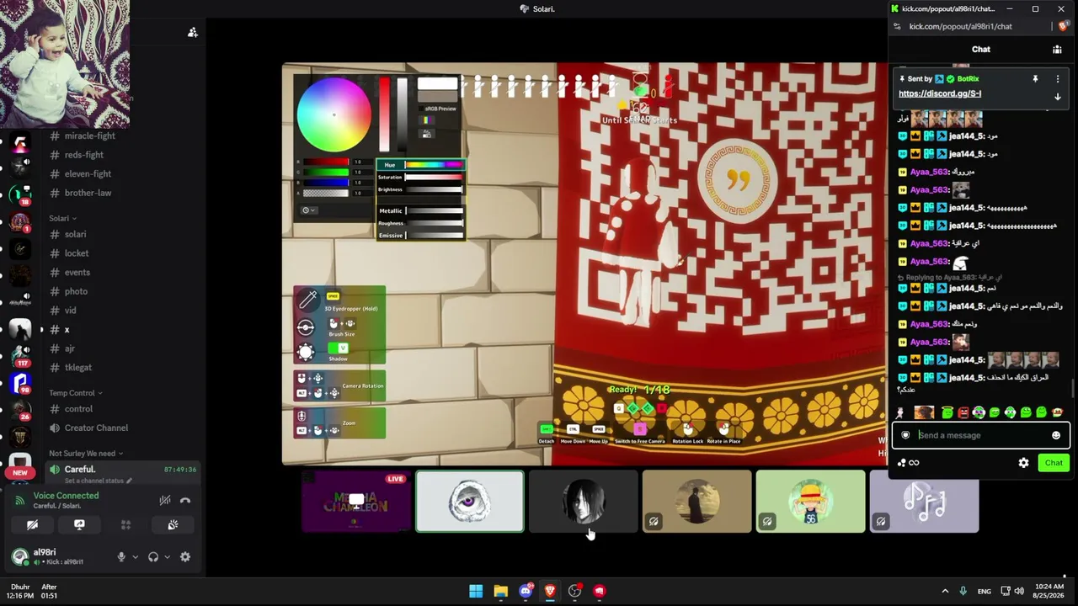Open headphone output options arrow

(x=167, y=556)
